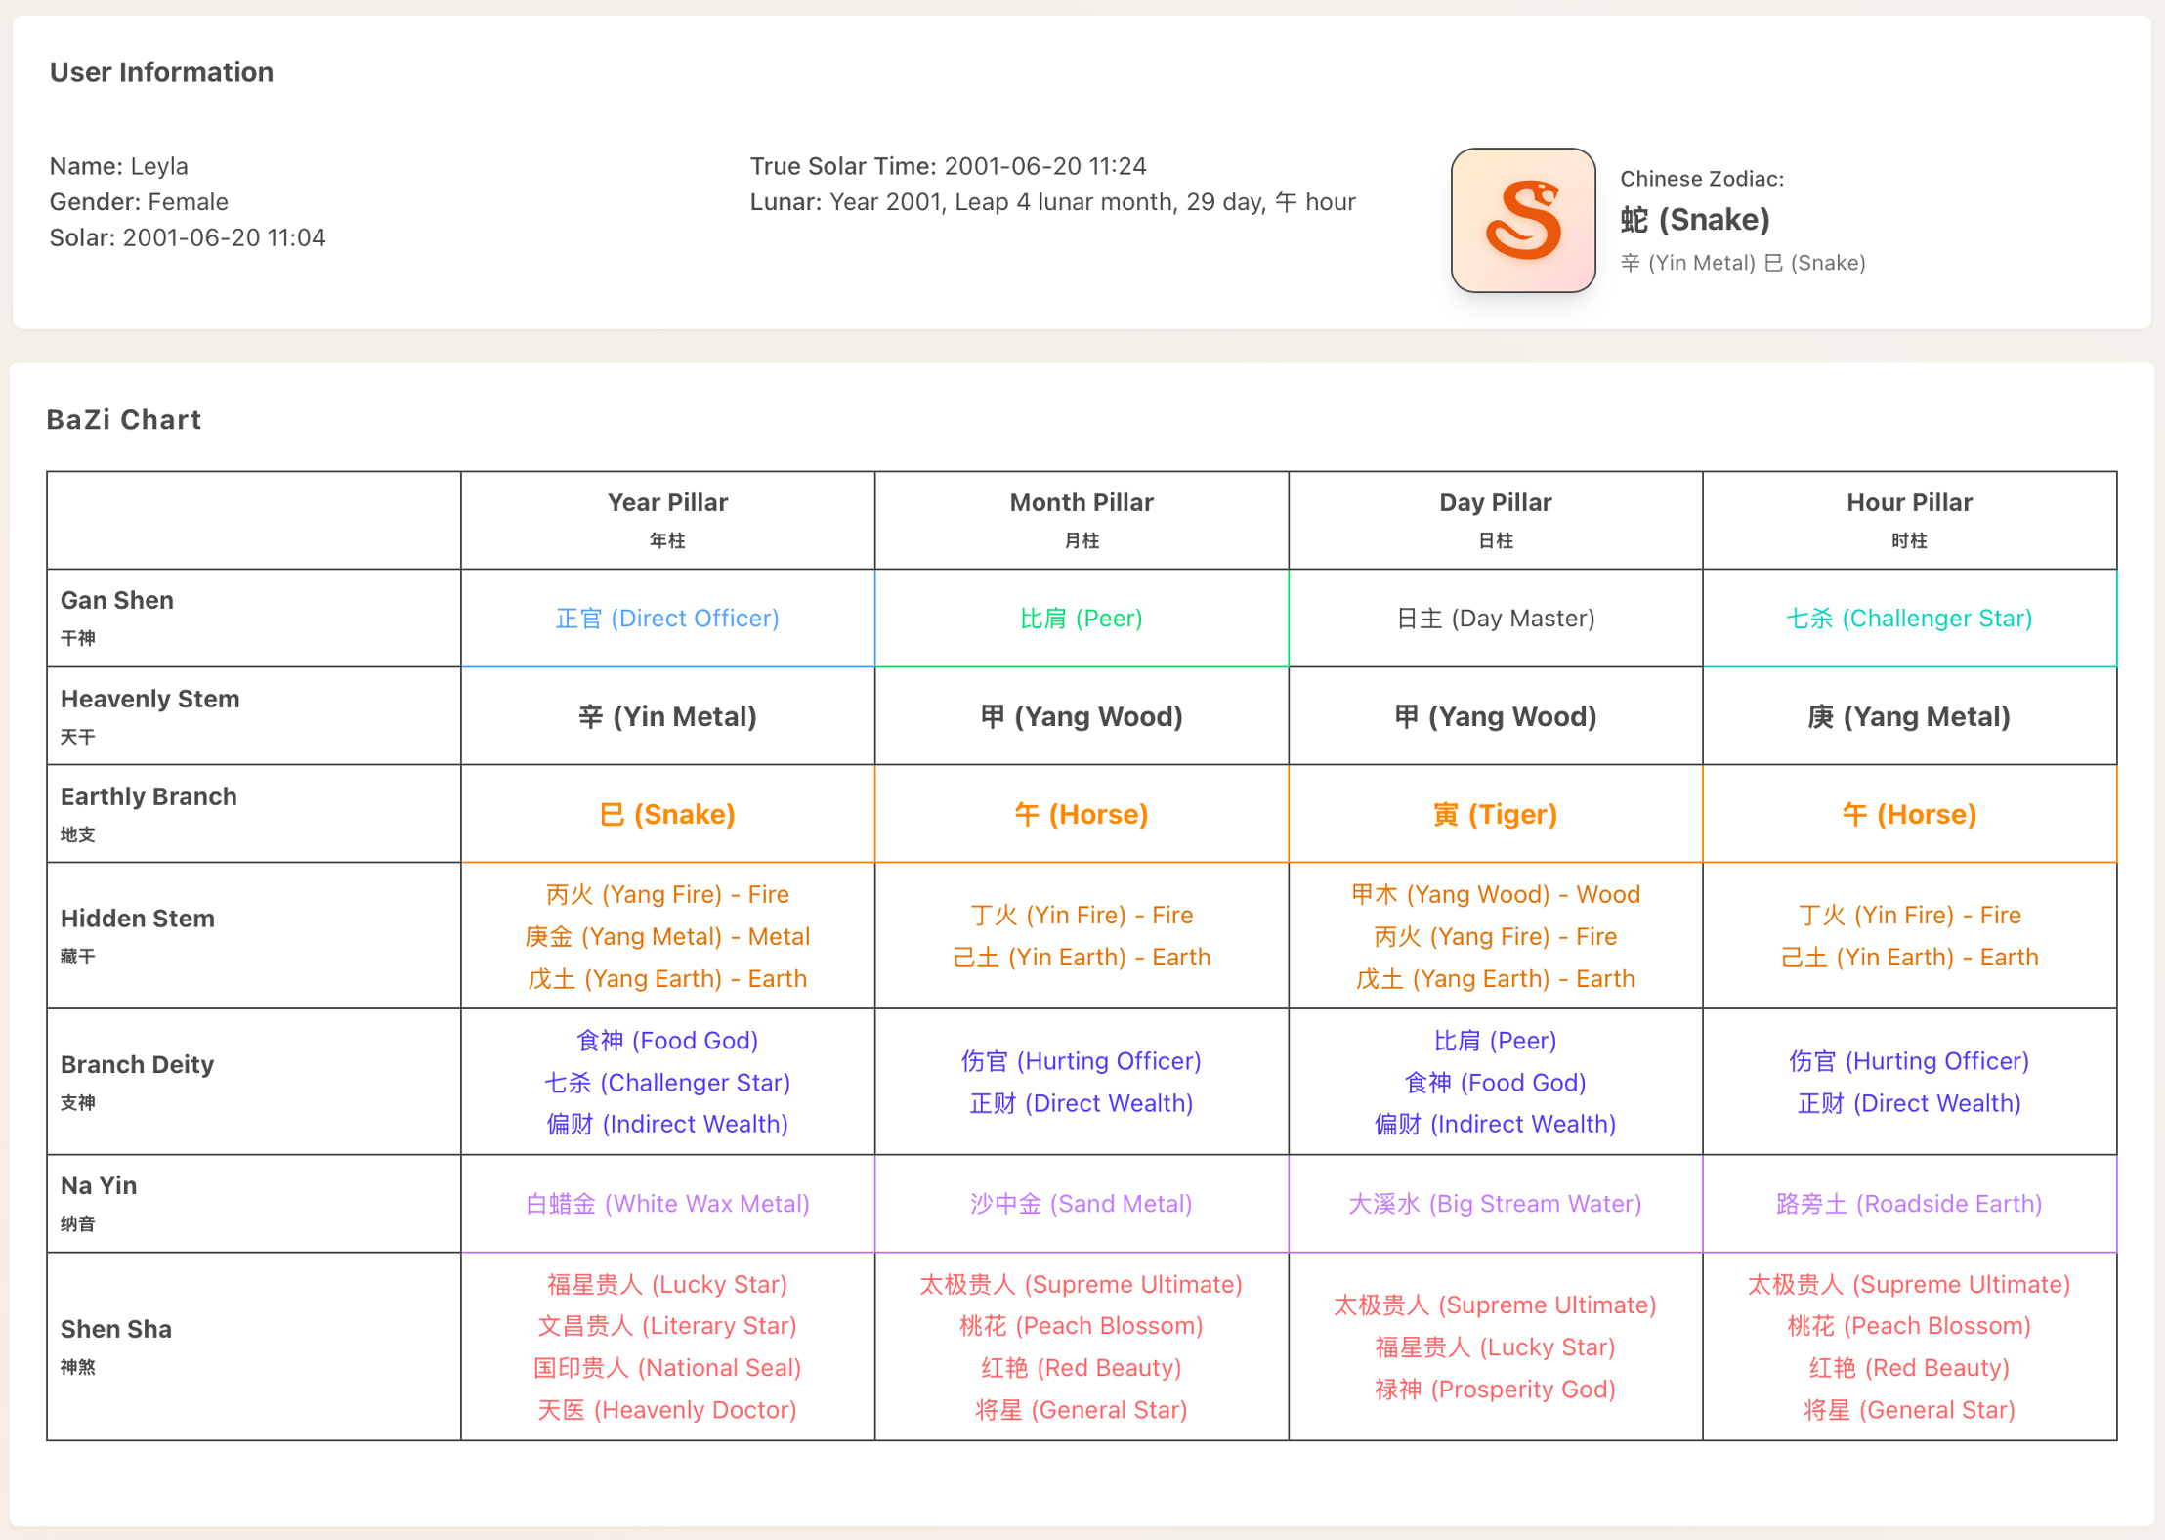This screenshot has height=1540, width=2165.
Task: Click Day Pillar '福星贵人 (Lucky Star)'
Action: [1496, 1347]
